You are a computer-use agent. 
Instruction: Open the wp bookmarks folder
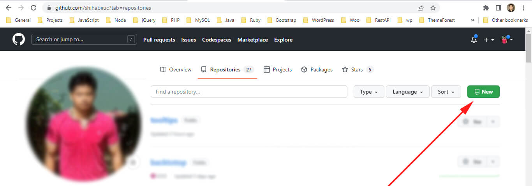[x=405, y=20]
